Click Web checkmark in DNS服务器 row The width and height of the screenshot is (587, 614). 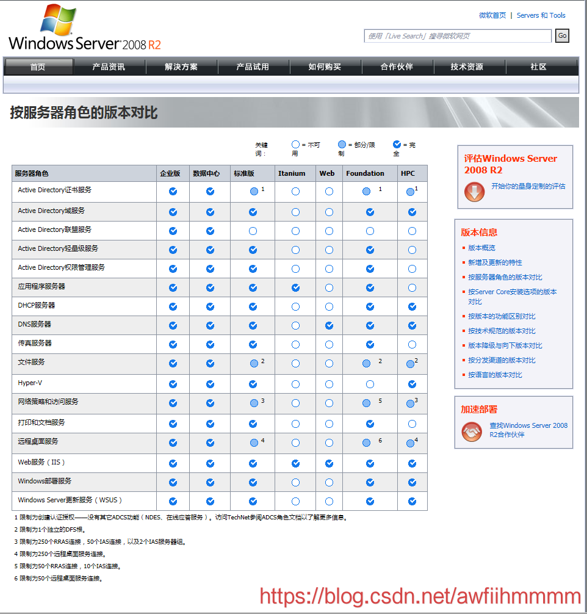pyautogui.click(x=329, y=325)
